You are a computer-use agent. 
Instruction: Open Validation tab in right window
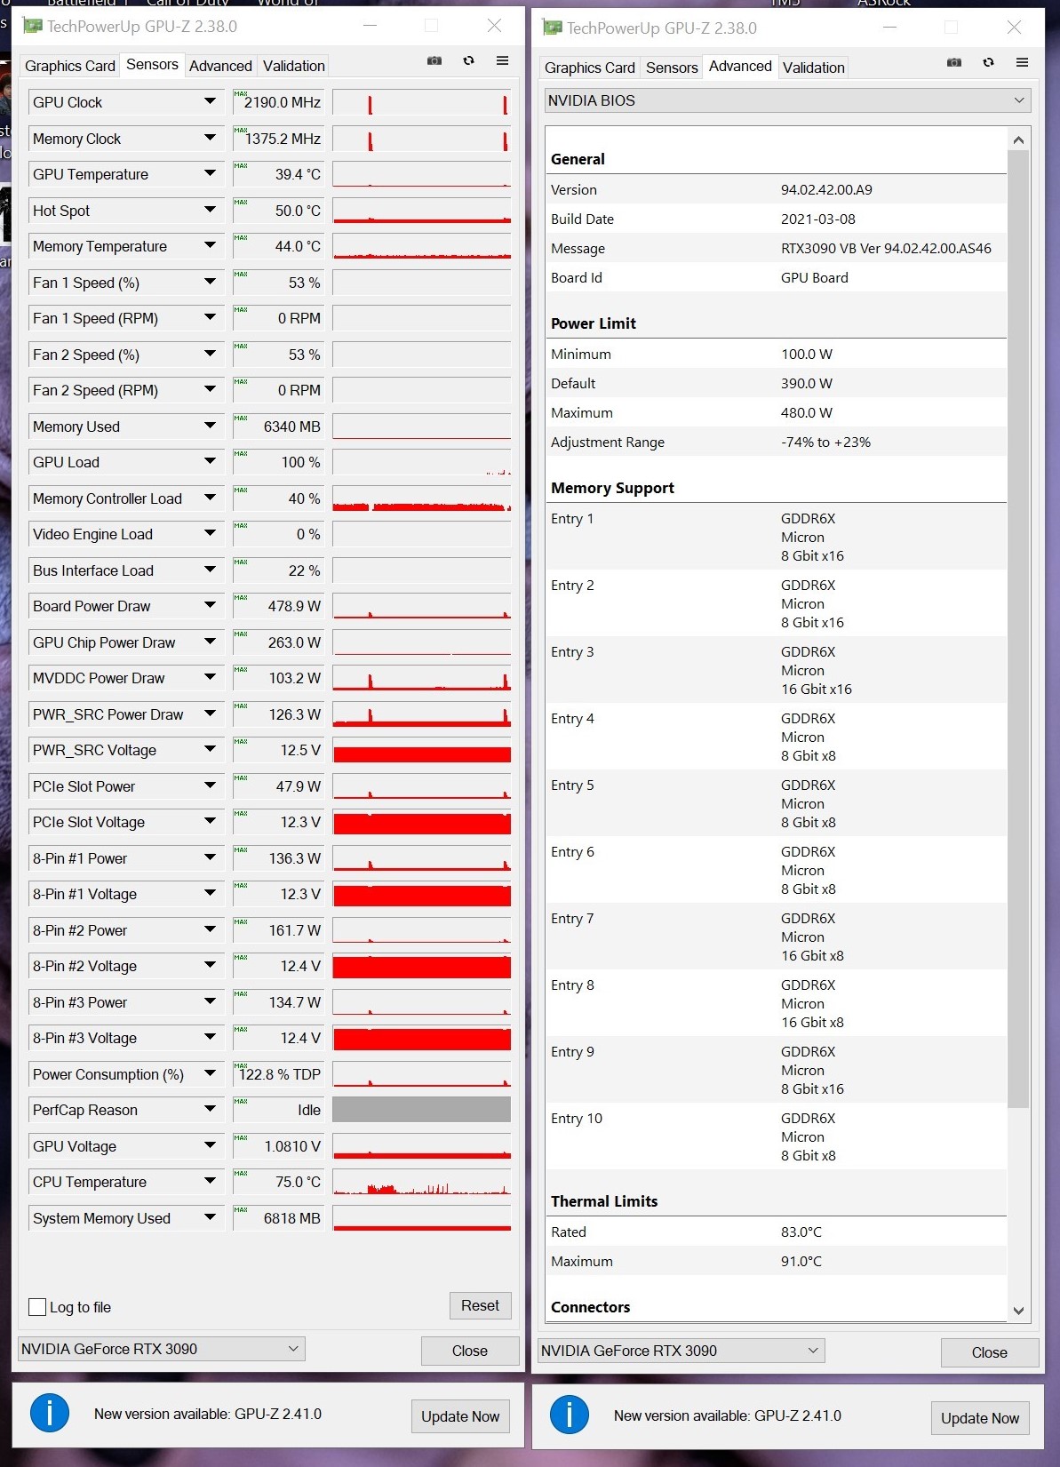pos(813,68)
